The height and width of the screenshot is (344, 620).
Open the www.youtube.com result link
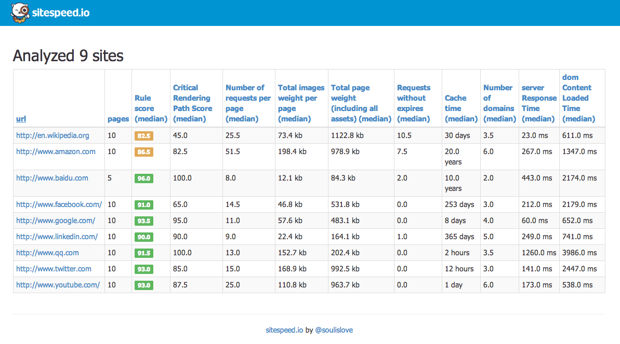pos(58,285)
